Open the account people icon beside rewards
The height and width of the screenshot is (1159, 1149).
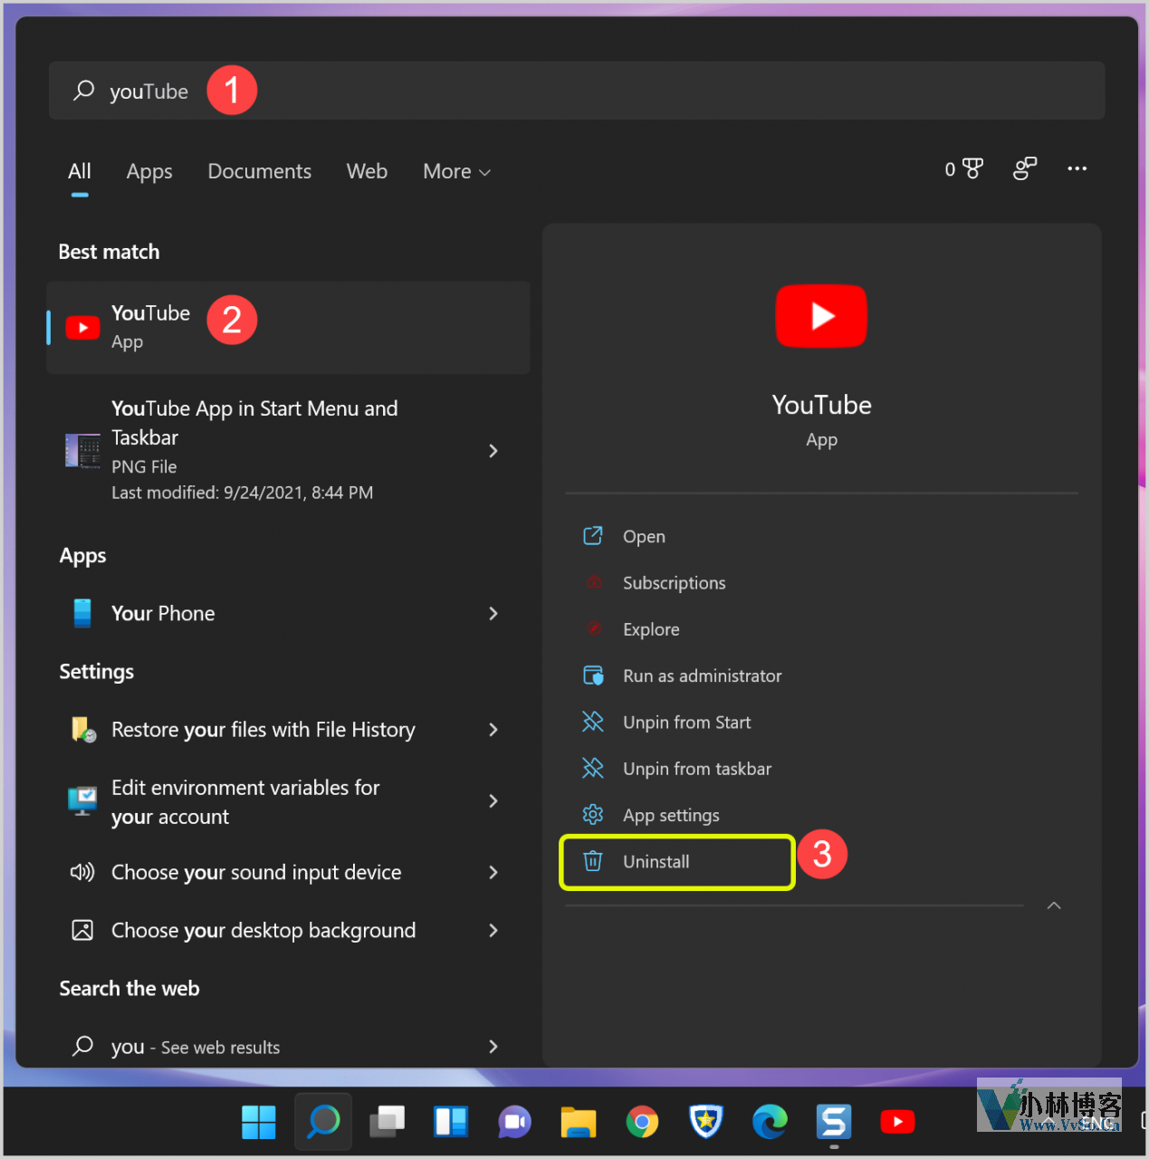tap(1025, 169)
